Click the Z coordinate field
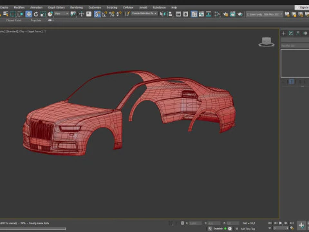309x232 pixels. (x=232, y=224)
